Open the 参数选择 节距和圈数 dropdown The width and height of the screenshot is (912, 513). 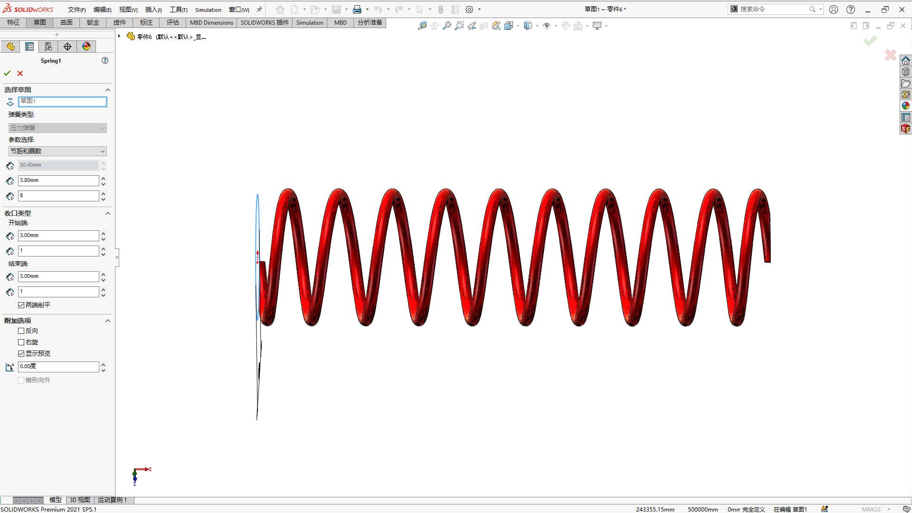click(57, 151)
